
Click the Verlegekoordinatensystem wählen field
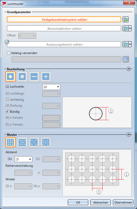click(64, 19)
